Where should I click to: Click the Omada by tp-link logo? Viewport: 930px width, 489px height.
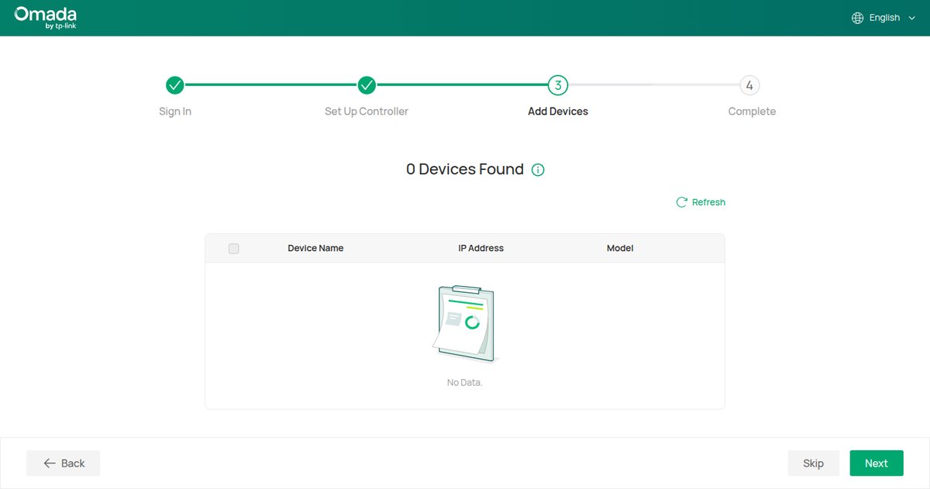click(46, 18)
